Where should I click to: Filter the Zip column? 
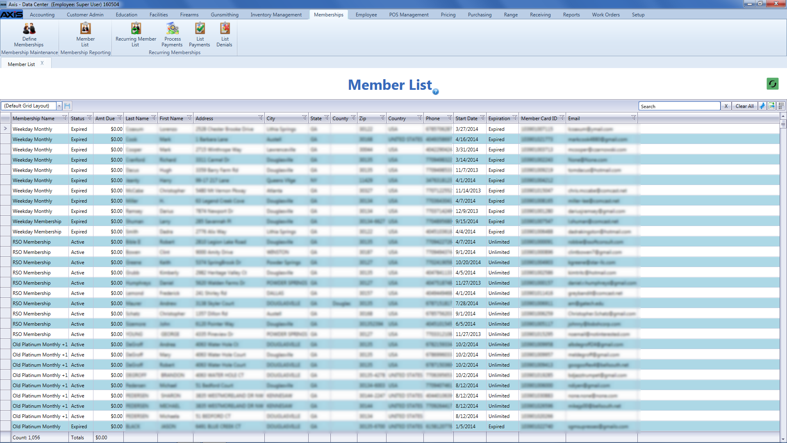382,118
